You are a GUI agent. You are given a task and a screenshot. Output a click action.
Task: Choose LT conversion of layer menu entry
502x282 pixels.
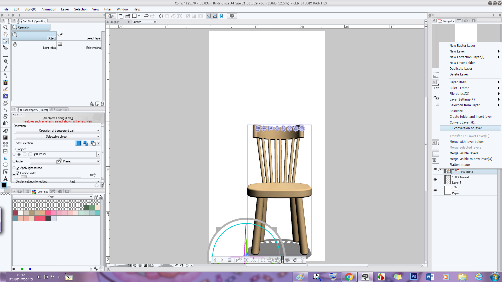coord(467,128)
